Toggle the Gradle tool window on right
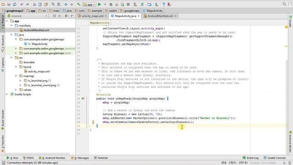 coord(290,22)
